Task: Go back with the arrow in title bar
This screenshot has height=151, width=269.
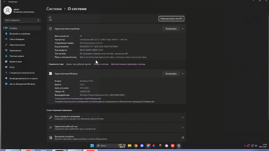Action: click(x=5, y=1)
